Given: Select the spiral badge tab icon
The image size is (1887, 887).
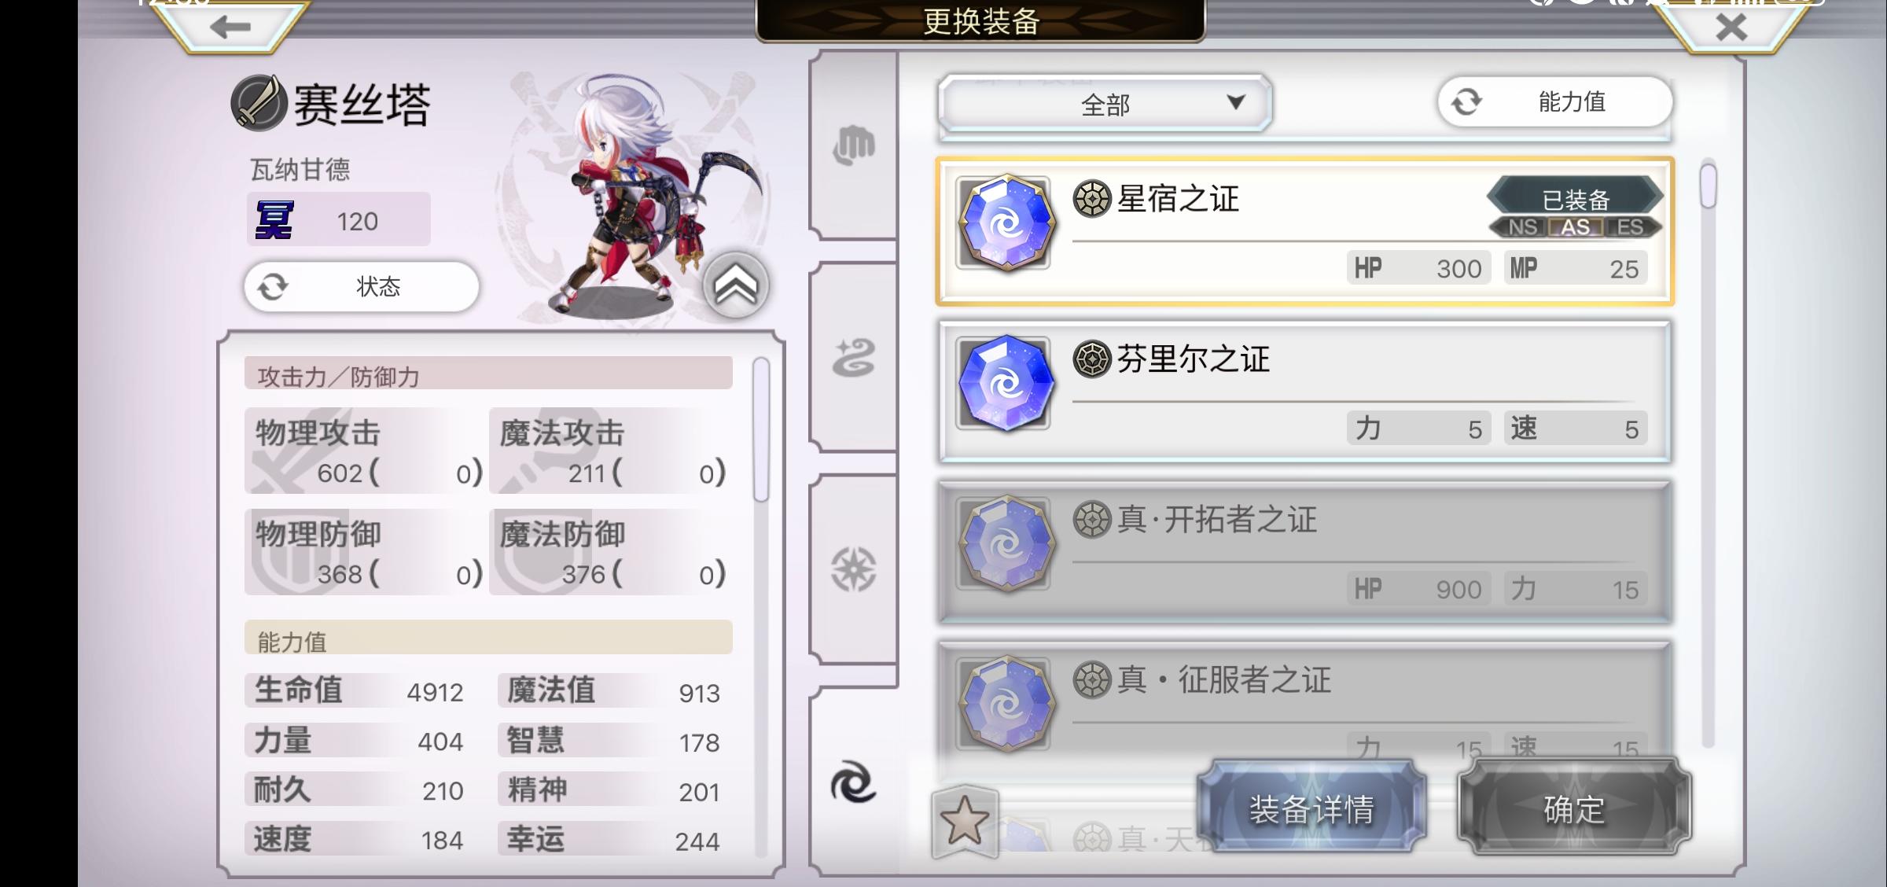Looking at the screenshot, I should point(854,782).
